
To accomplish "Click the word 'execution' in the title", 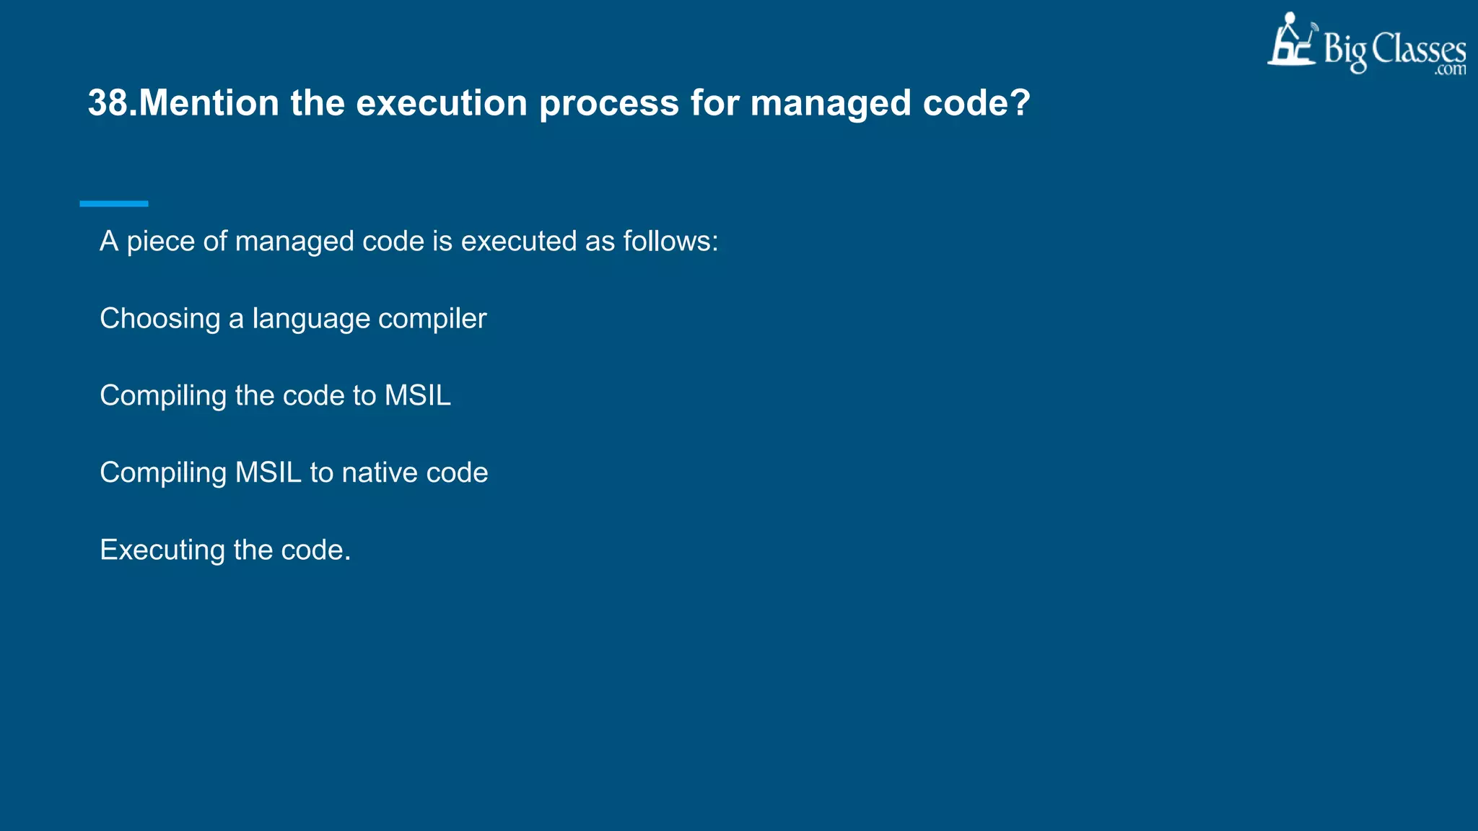I will (x=442, y=103).
